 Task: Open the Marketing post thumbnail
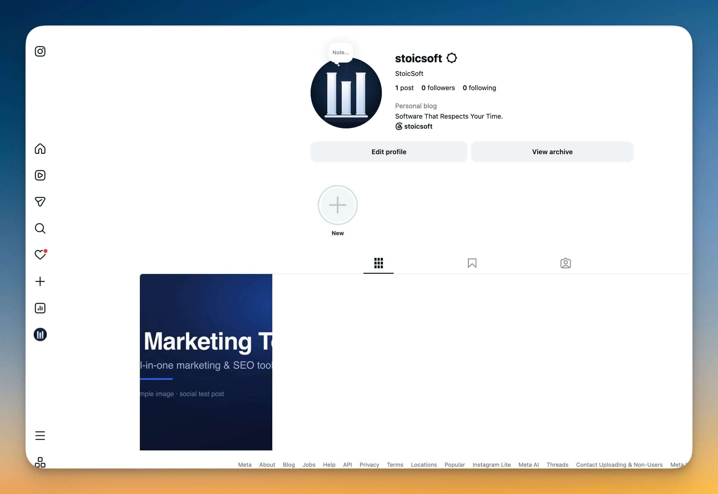click(206, 362)
